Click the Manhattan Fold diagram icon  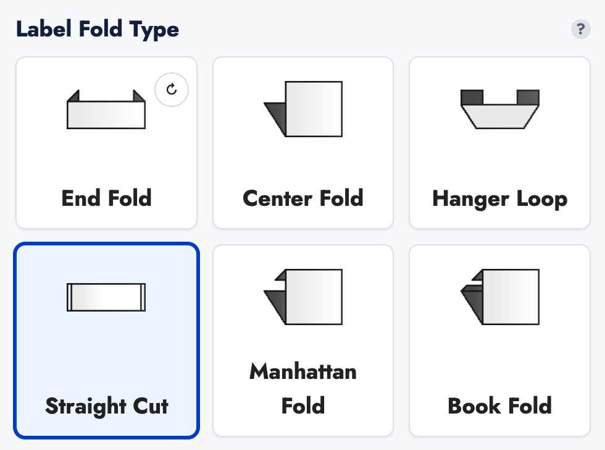[x=303, y=297]
